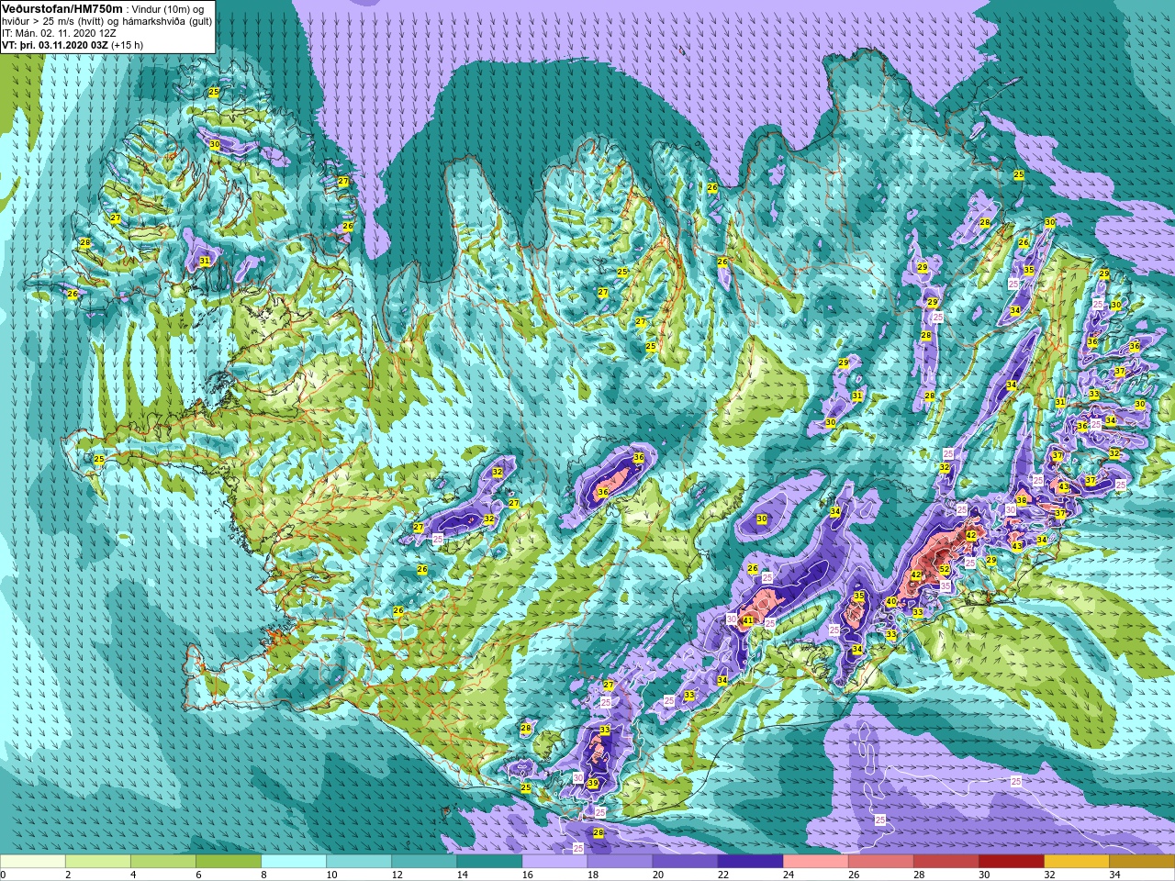The image size is (1175, 881).
Task: Choose the 22–24 m/s dark indigo legend swatch
Action: click(x=750, y=862)
